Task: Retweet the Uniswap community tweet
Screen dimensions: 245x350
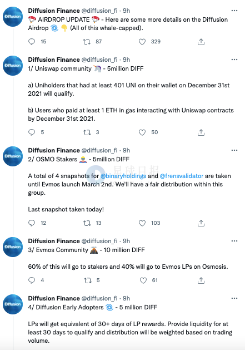Action: [87, 132]
